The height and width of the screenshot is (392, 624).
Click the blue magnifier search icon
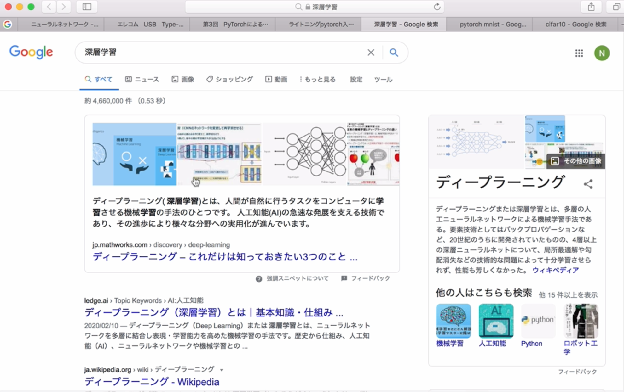394,52
